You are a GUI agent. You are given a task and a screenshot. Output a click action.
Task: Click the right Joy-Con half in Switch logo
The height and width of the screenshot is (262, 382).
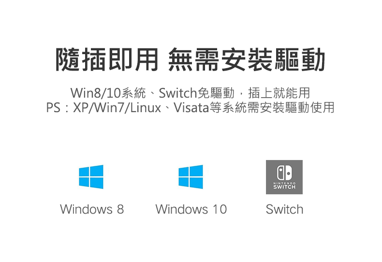tap(288, 173)
